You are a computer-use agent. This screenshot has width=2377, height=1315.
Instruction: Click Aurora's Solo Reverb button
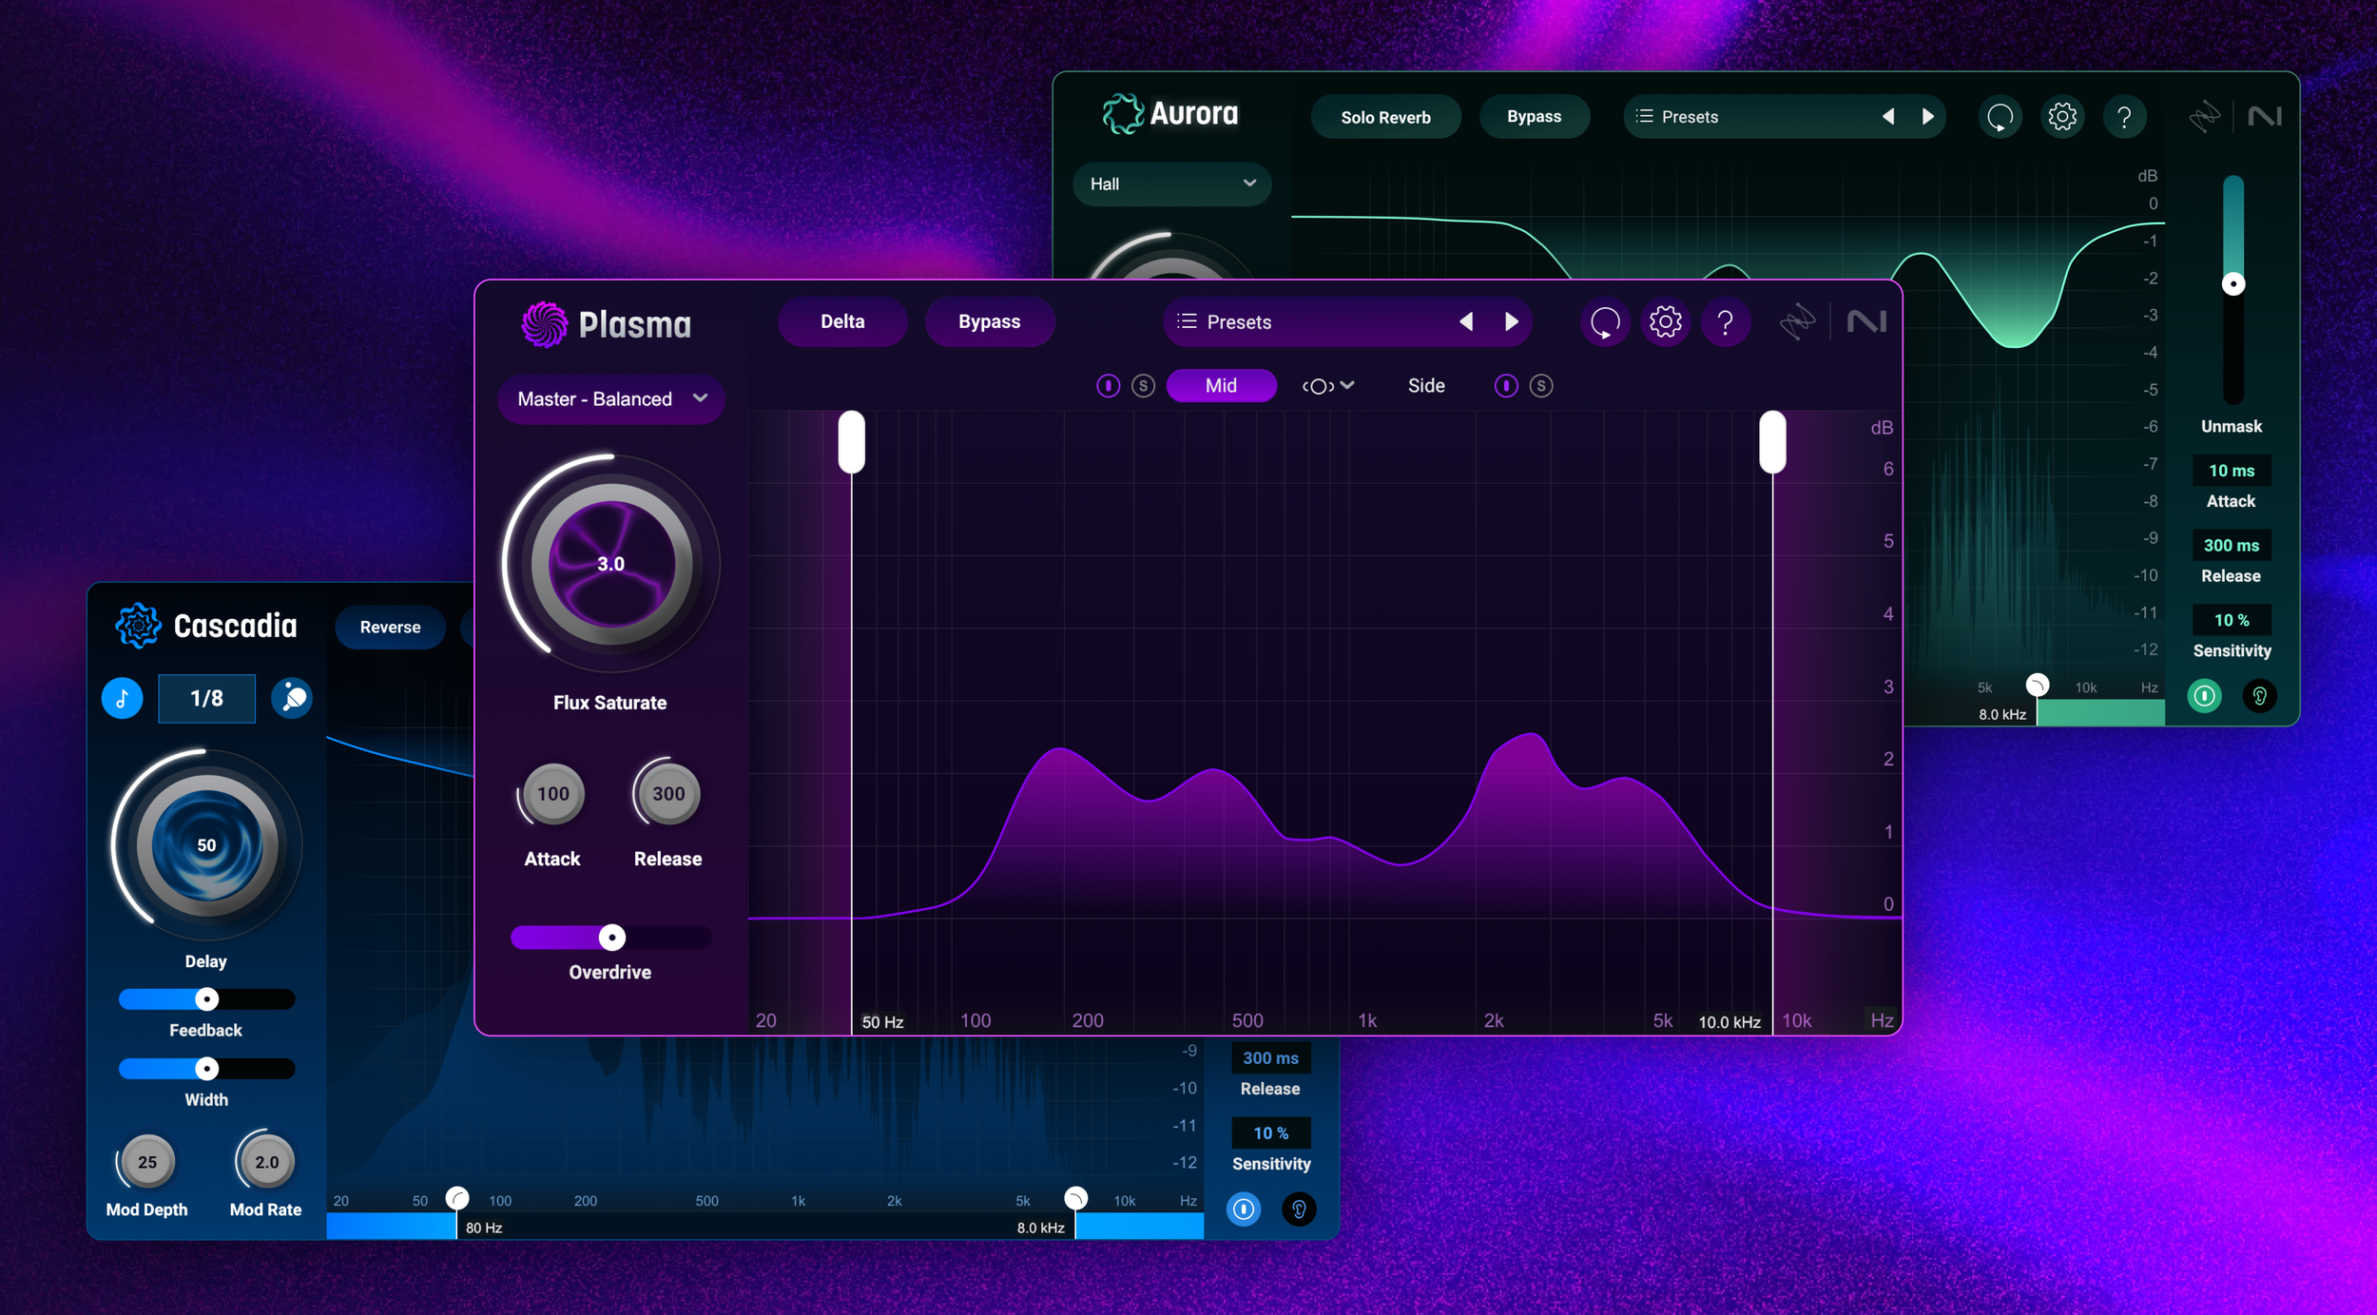point(1384,117)
